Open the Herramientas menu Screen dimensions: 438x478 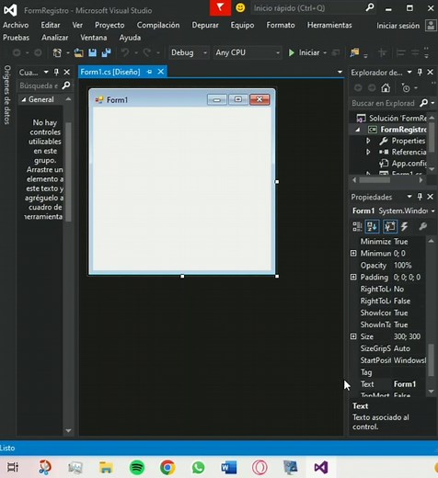(329, 25)
